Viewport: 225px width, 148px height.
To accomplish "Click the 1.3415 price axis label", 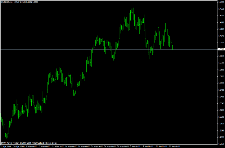I will [221, 97].
